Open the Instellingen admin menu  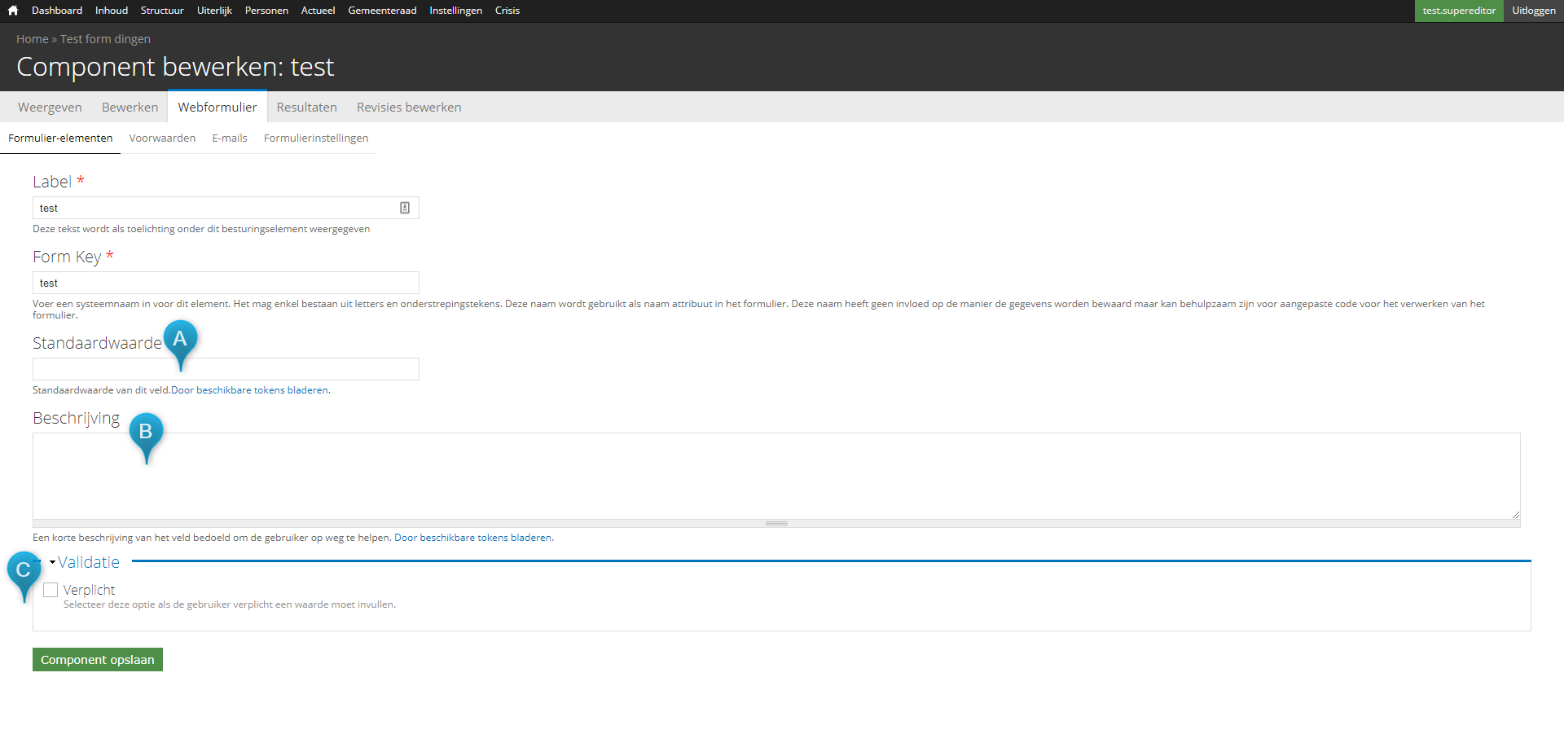pos(455,11)
